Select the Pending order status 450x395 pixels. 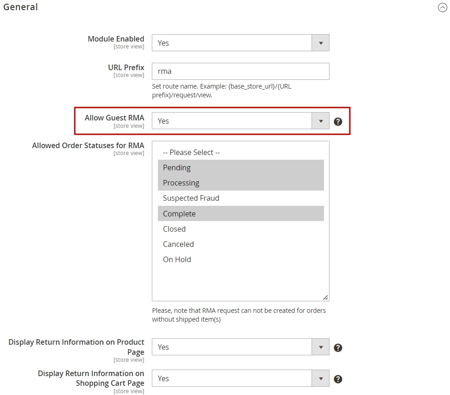(241, 168)
